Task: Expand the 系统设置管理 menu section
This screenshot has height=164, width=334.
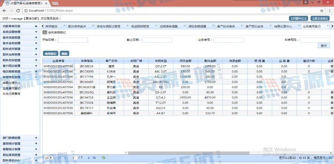Action: tap(36, 32)
